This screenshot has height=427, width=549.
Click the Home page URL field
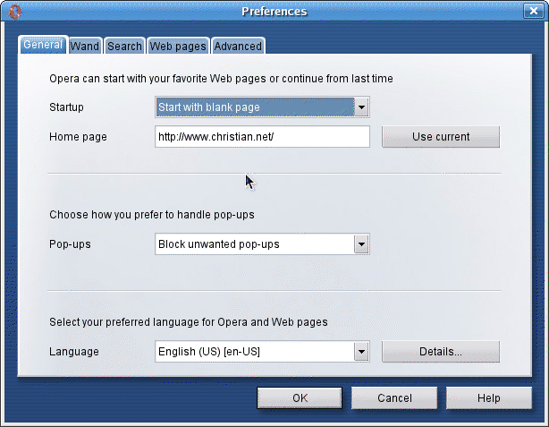pos(262,137)
